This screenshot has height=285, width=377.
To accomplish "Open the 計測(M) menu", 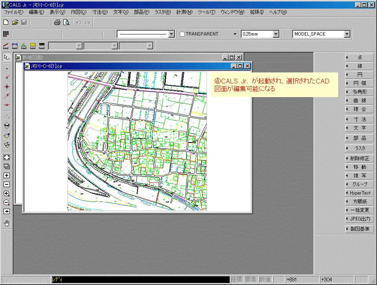I will click(185, 12).
